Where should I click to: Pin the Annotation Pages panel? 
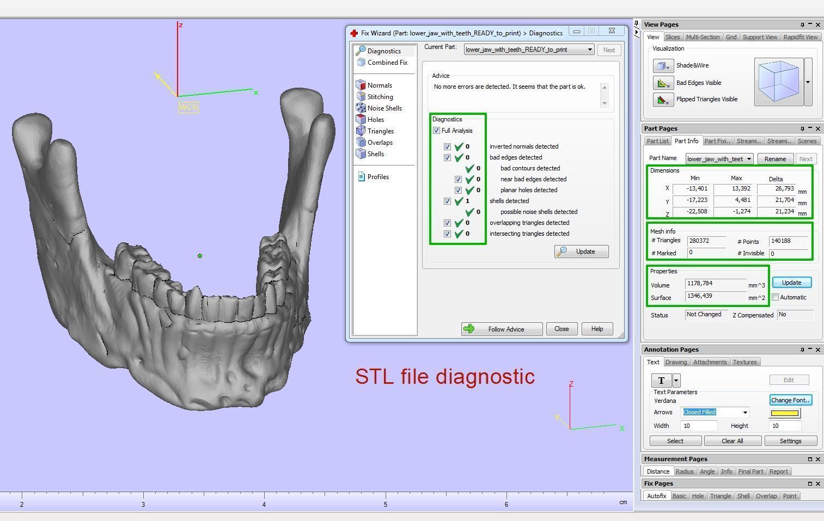point(802,350)
